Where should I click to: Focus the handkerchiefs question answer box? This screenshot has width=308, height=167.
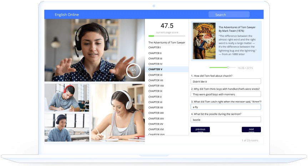(226, 94)
